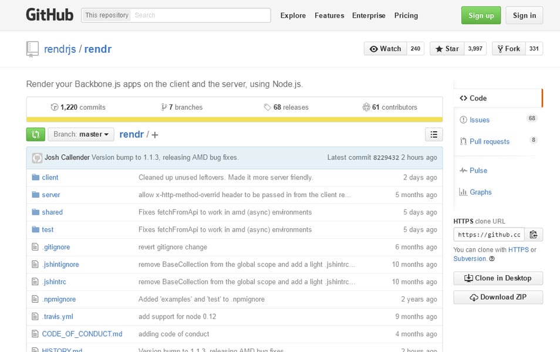Click the file list view icon

pos(433,134)
